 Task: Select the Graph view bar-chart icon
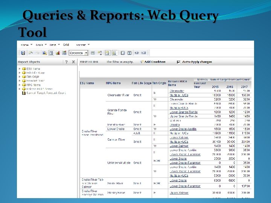(58, 53)
